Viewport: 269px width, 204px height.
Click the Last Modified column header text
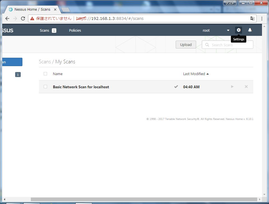pos(194,74)
